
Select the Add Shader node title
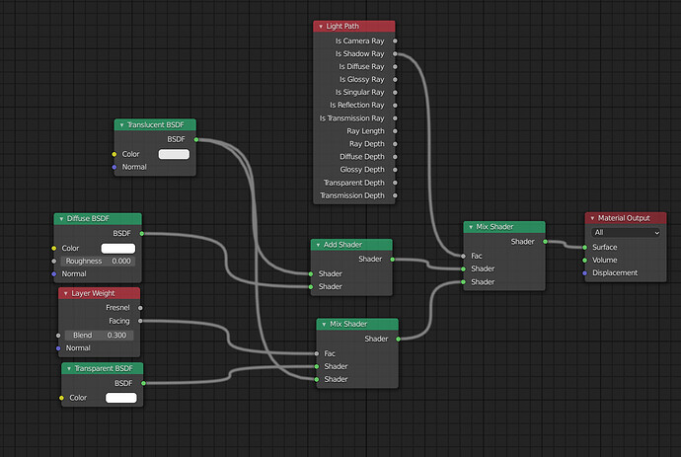click(x=342, y=245)
